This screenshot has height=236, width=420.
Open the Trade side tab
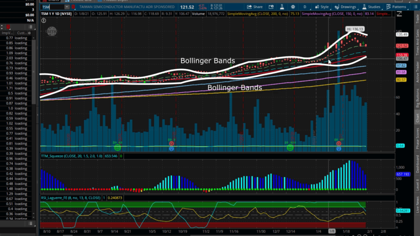pos(417,19)
